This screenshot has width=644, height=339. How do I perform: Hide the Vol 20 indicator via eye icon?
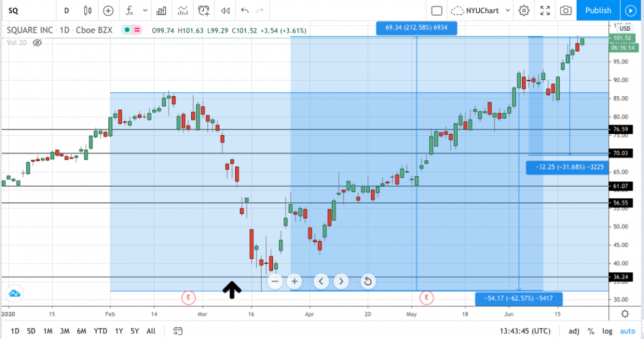[x=37, y=43]
